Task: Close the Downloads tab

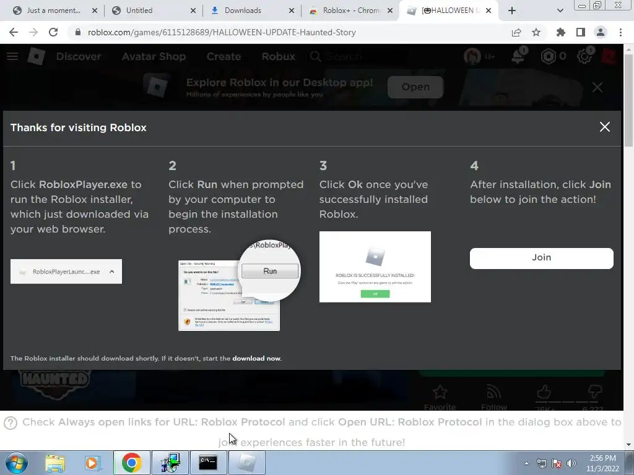Action: [292, 11]
